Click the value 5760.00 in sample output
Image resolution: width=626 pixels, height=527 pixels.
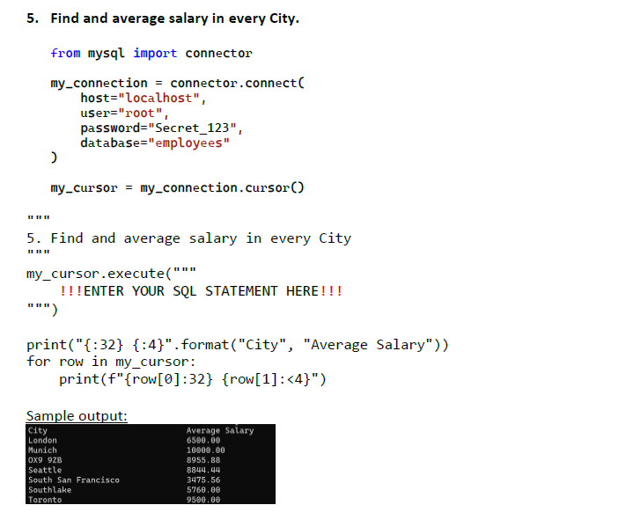pos(203,490)
